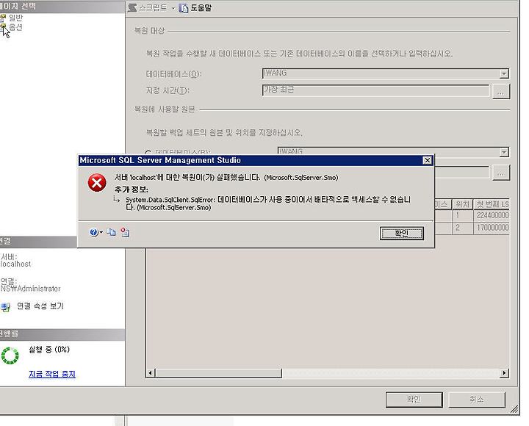This screenshot has width=529, height=426.
Task: Click the 지정 시간 가장 최근 field
Action: (x=375, y=90)
